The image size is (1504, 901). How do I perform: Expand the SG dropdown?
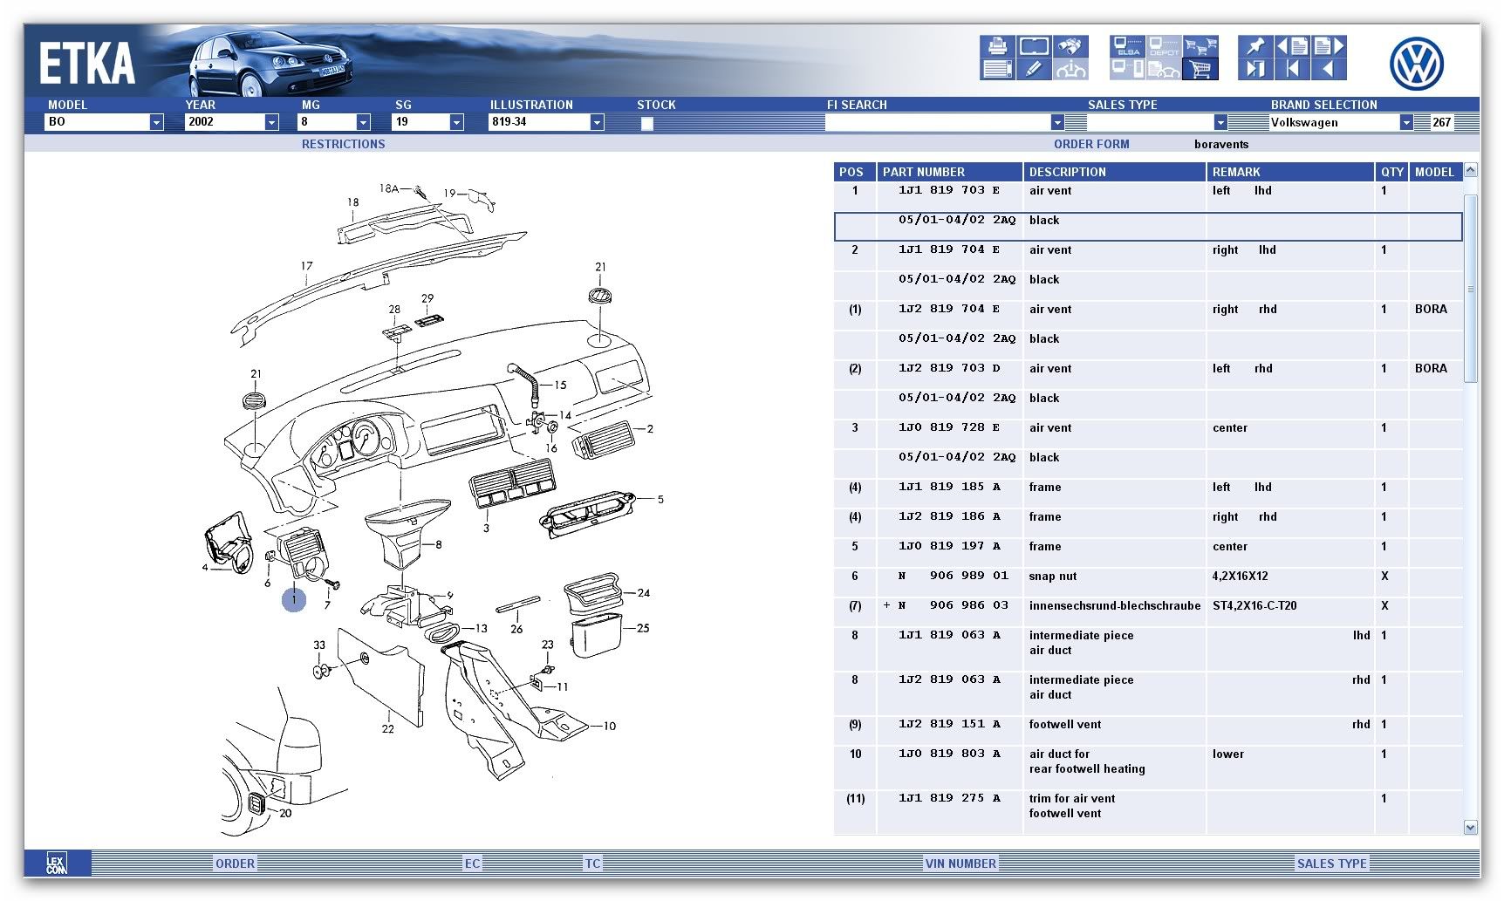(456, 122)
